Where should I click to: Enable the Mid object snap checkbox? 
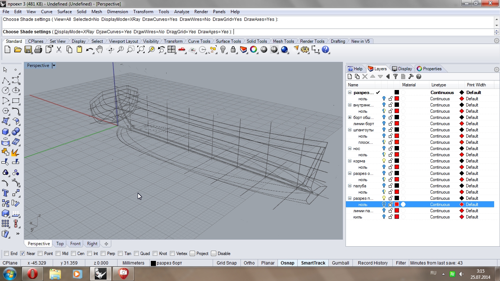[59, 254]
